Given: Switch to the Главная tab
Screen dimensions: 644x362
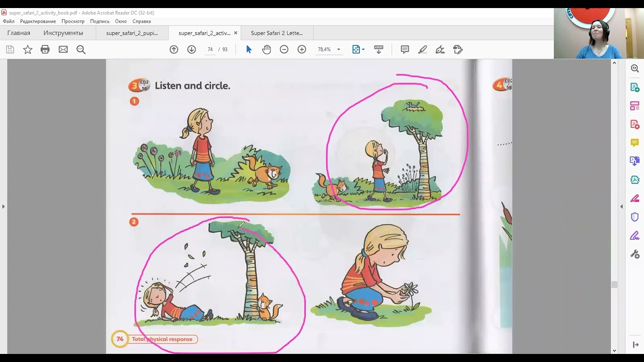Looking at the screenshot, I should coord(19,33).
